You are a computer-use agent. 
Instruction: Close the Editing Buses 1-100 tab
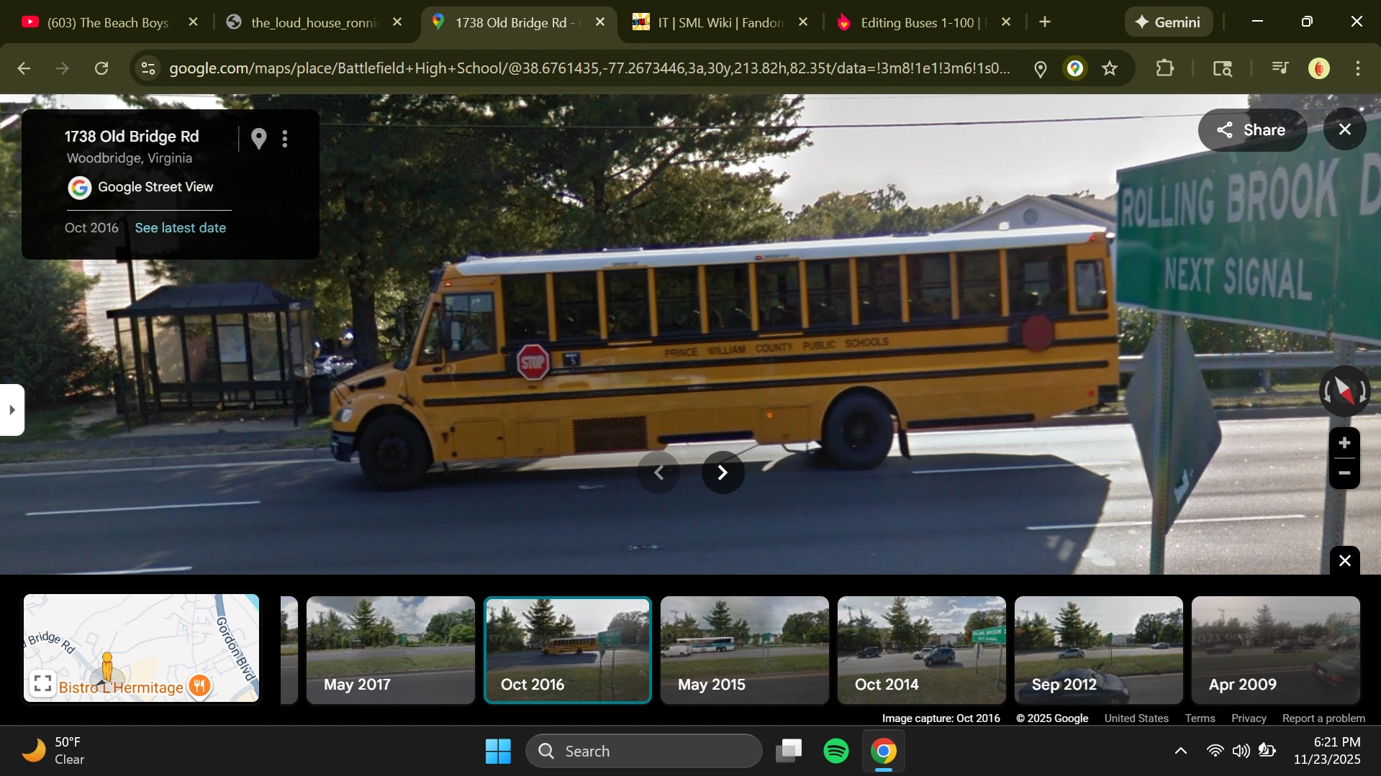(x=1006, y=22)
